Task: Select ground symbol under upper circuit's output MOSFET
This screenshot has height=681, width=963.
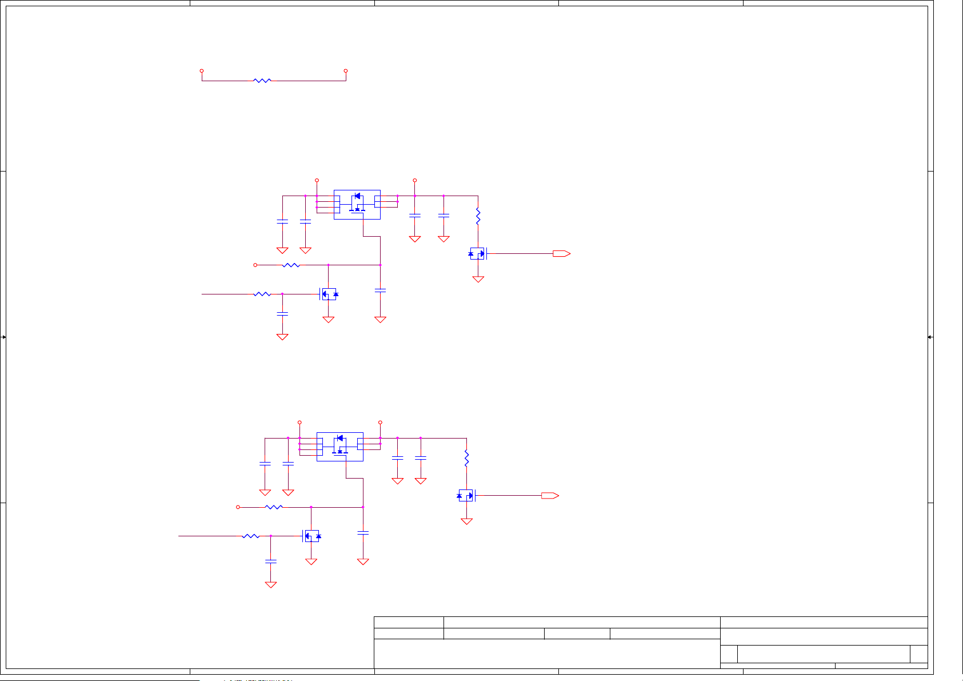Action: click(478, 280)
